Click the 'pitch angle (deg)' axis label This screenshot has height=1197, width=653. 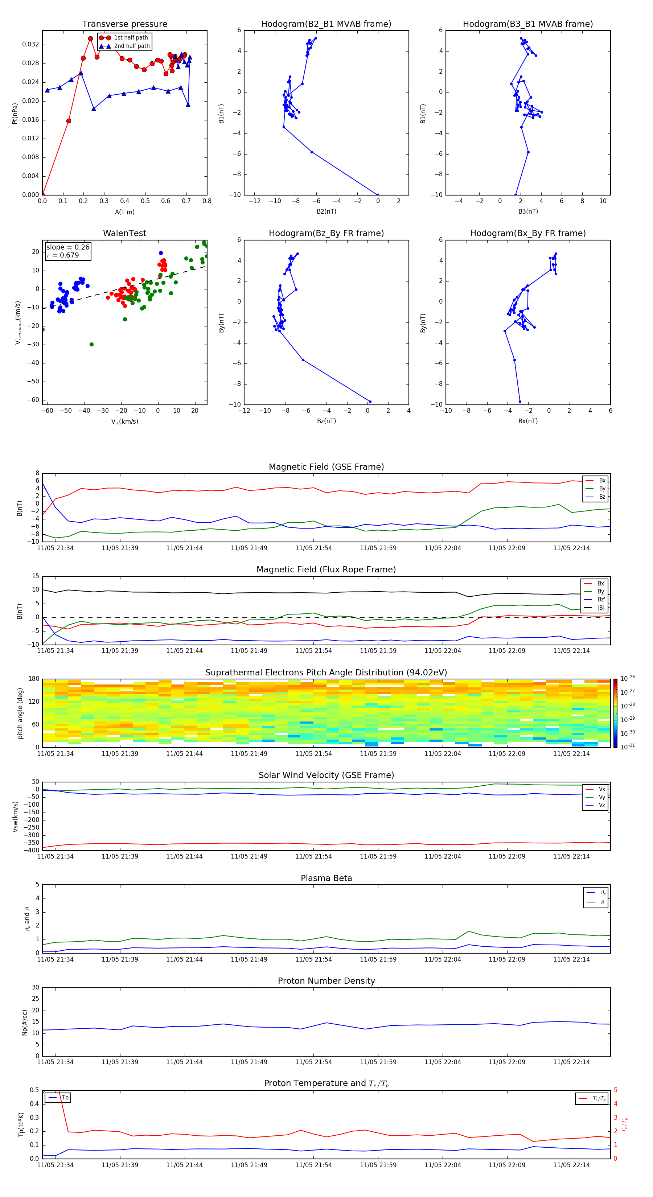coord(20,713)
